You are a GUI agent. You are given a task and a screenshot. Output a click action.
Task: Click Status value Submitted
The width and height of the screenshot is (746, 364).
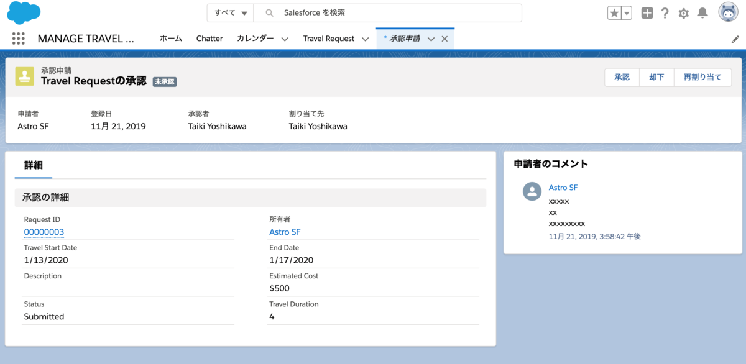click(x=44, y=316)
